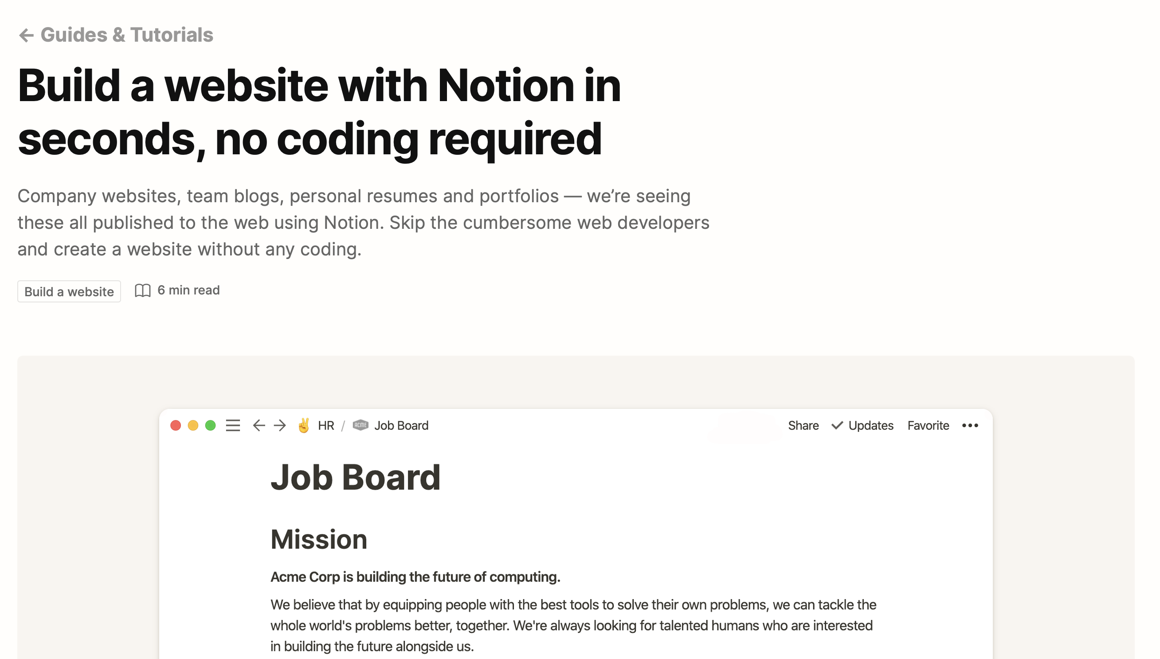Click the forward navigation arrow in Notion window
This screenshot has width=1160, height=659.
[280, 425]
